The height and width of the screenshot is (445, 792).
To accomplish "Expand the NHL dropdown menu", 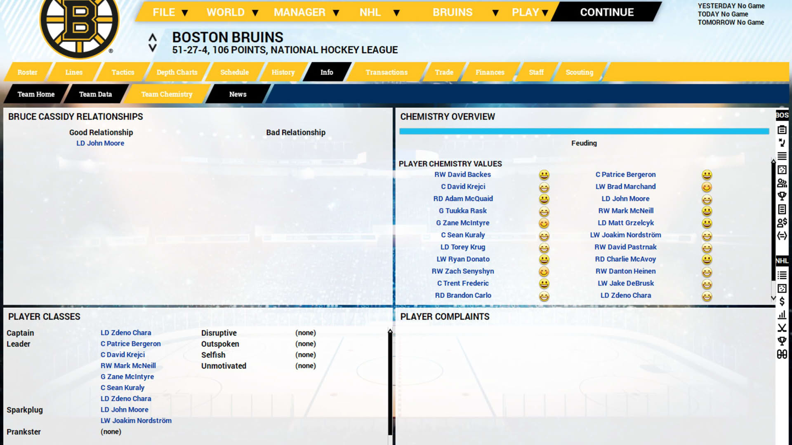I will point(379,12).
